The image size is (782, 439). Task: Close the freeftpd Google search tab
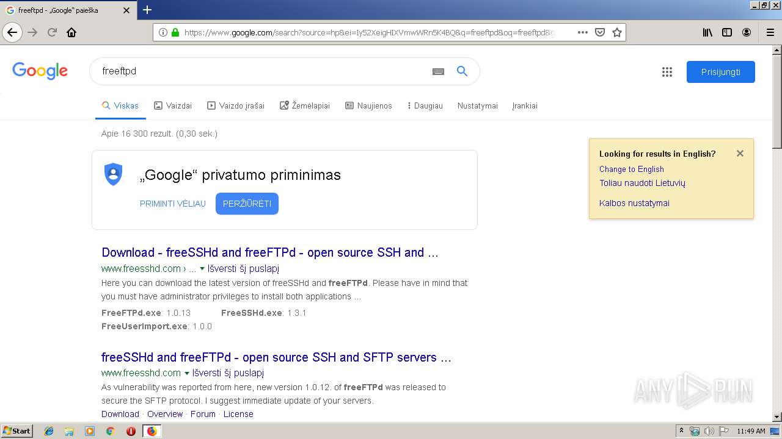(126, 10)
